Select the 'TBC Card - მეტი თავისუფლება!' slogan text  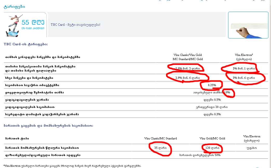coord(75,25)
